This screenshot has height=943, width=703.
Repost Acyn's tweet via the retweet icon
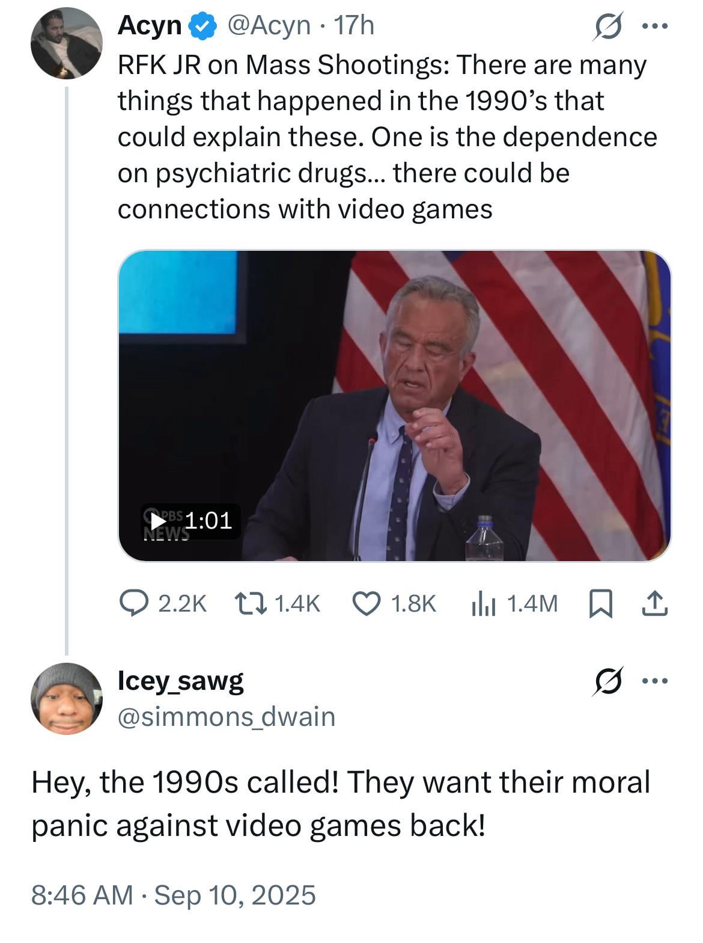[276, 603]
